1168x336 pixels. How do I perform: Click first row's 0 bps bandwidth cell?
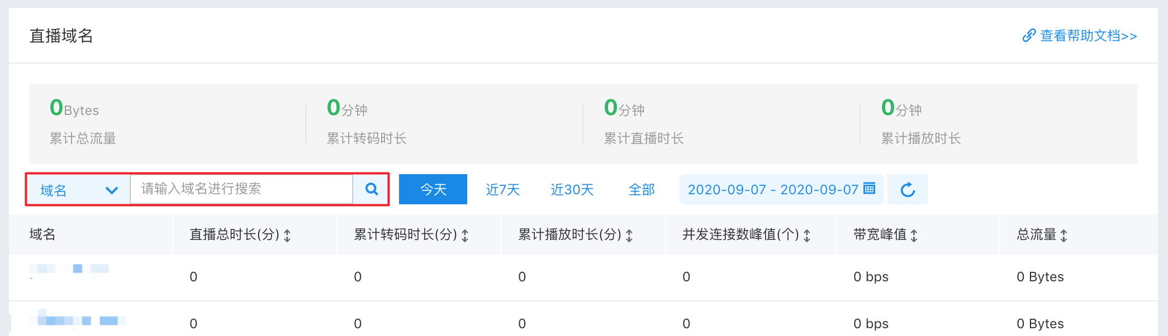click(871, 277)
